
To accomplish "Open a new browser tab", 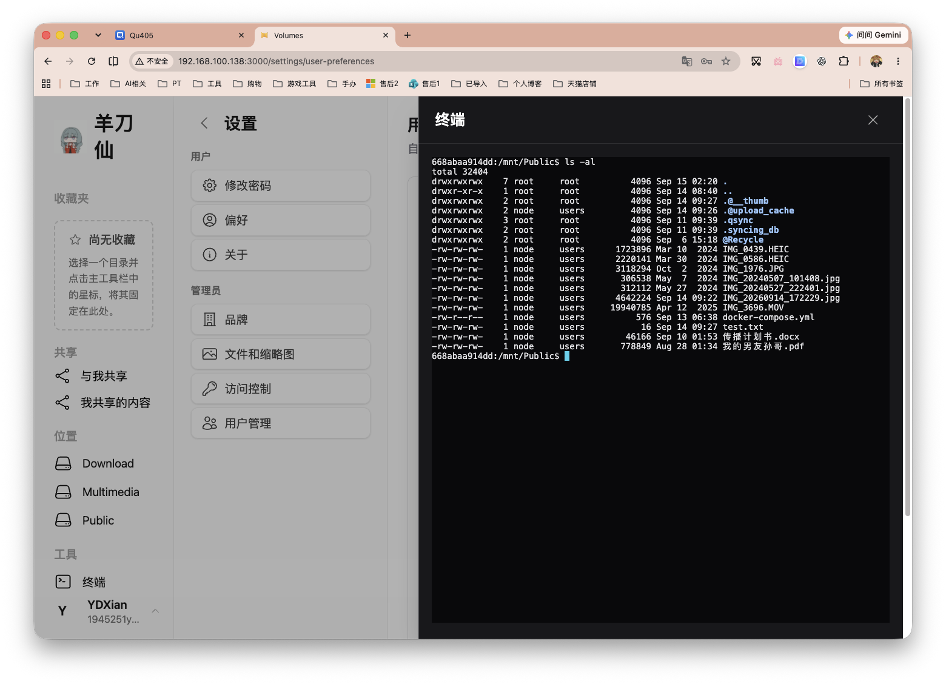I will [408, 35].
